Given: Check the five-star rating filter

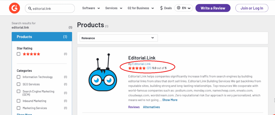Looking at the screenshot, I should point(19,54).
